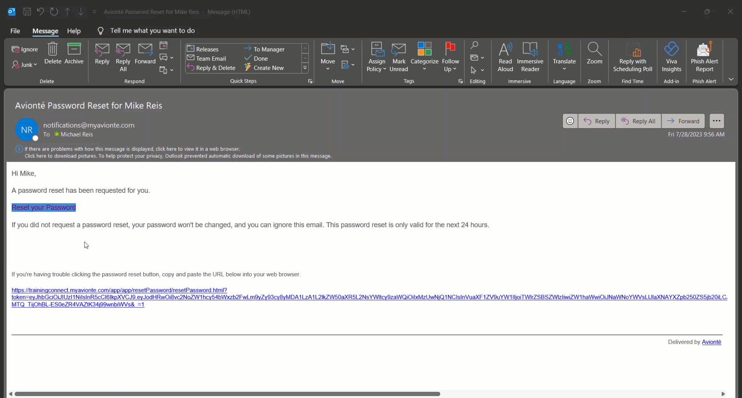Open the Follow Up flag menu
Image resolution: width=742 pixels, height=398 pixels.
(x=450, y=57)
